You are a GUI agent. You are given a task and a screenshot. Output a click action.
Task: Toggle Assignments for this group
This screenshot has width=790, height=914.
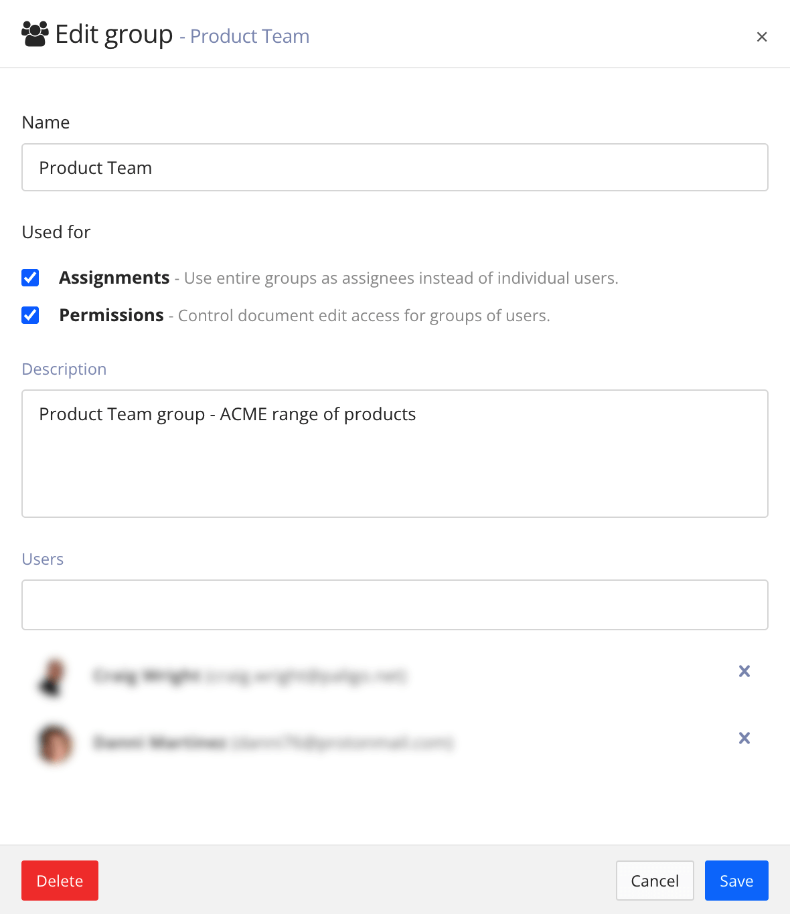click(x=30, y=277)
